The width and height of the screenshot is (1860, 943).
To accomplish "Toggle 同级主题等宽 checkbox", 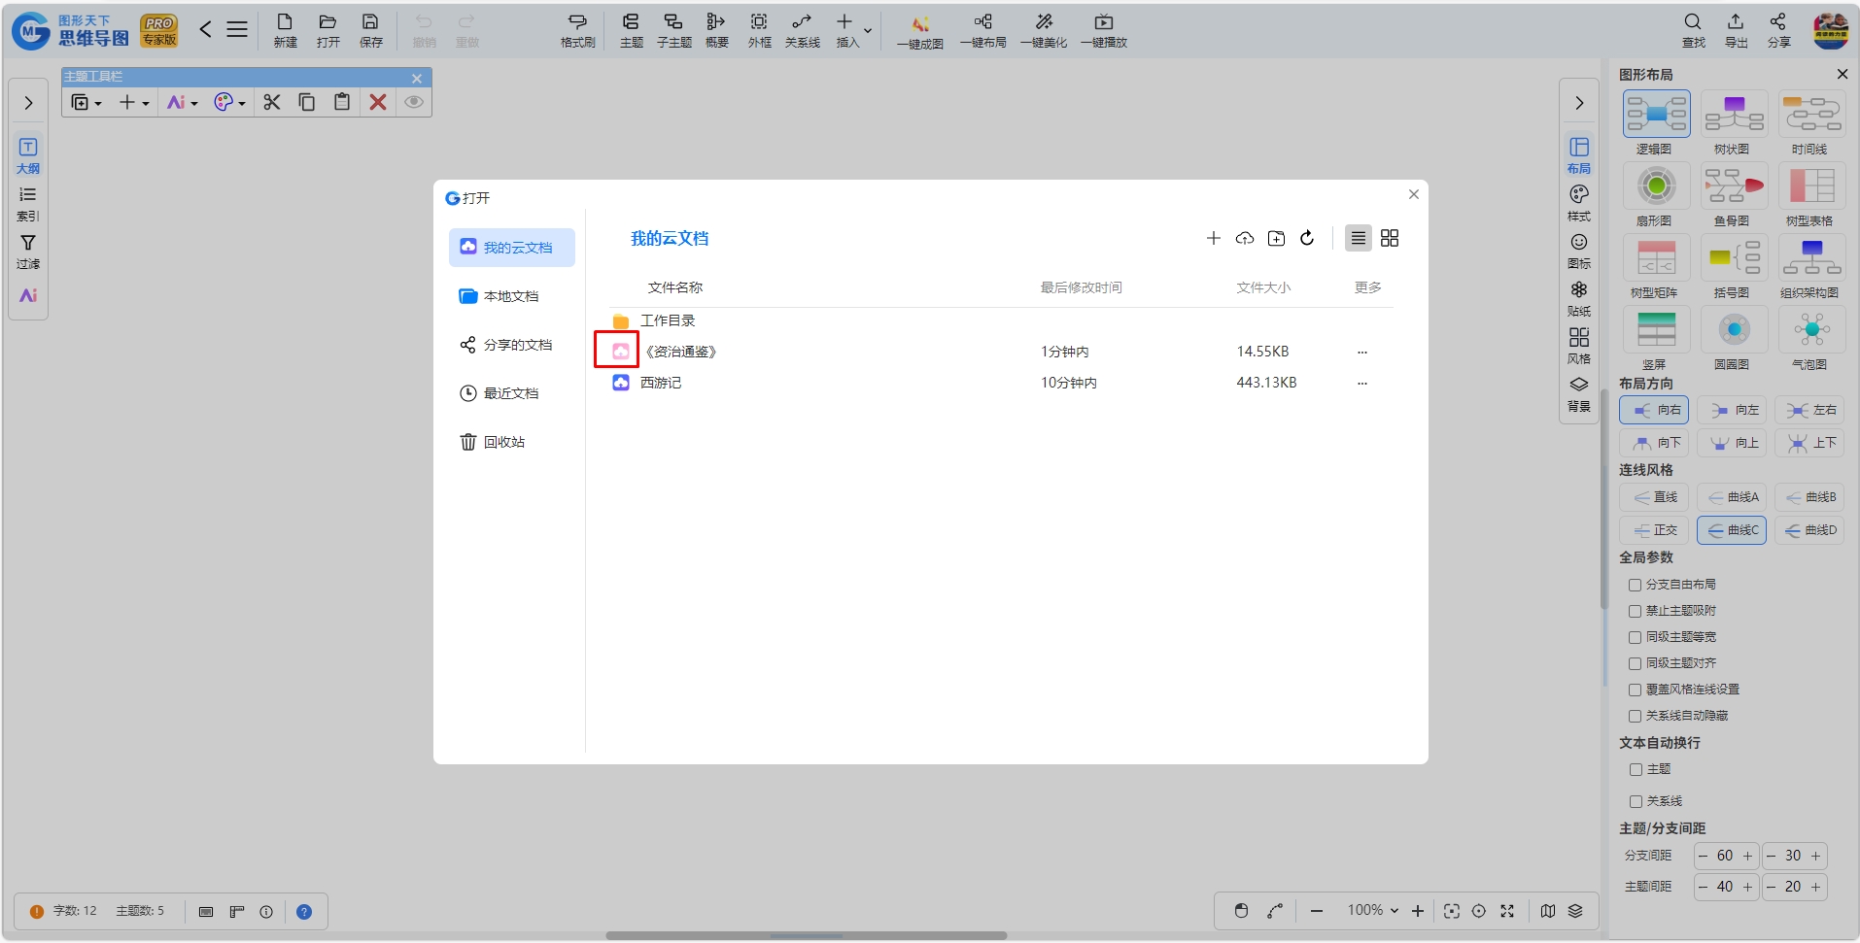I will point(1636,637).
